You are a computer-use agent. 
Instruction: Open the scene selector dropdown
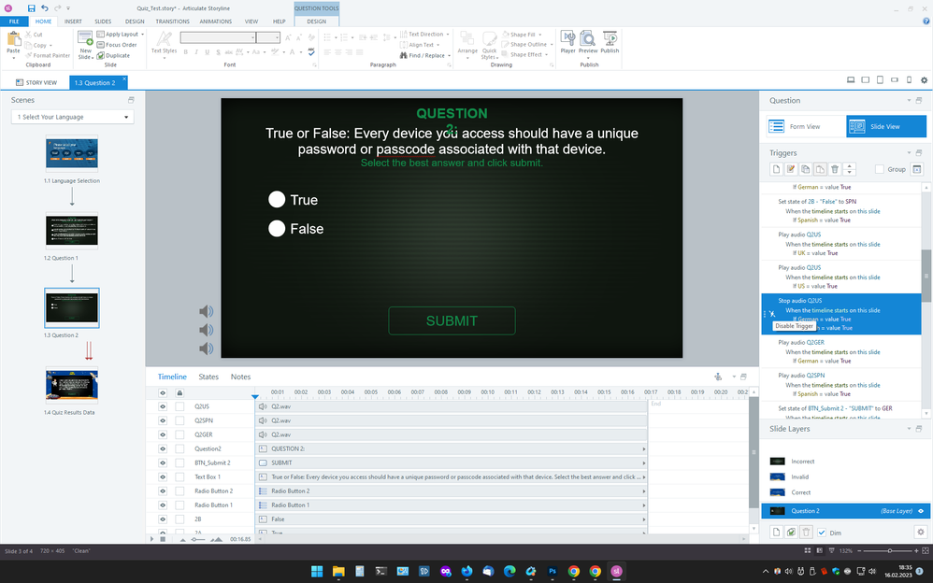(73, 117)
